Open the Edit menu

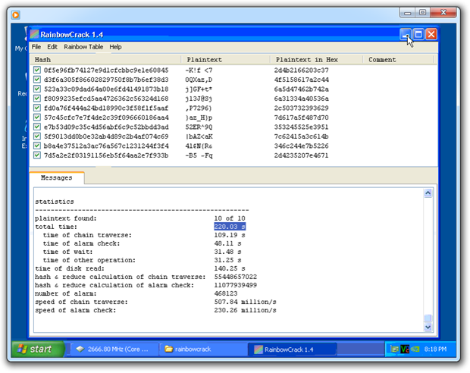coord(52,47)
